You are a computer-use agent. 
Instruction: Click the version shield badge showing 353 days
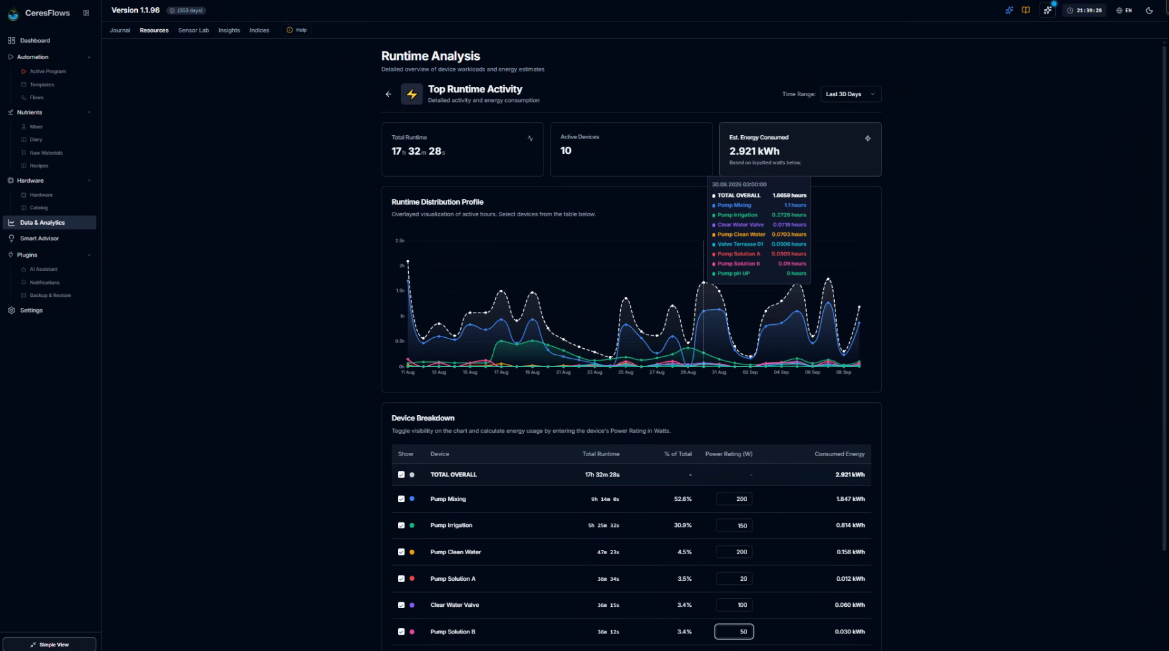click(x=187, y=10)
